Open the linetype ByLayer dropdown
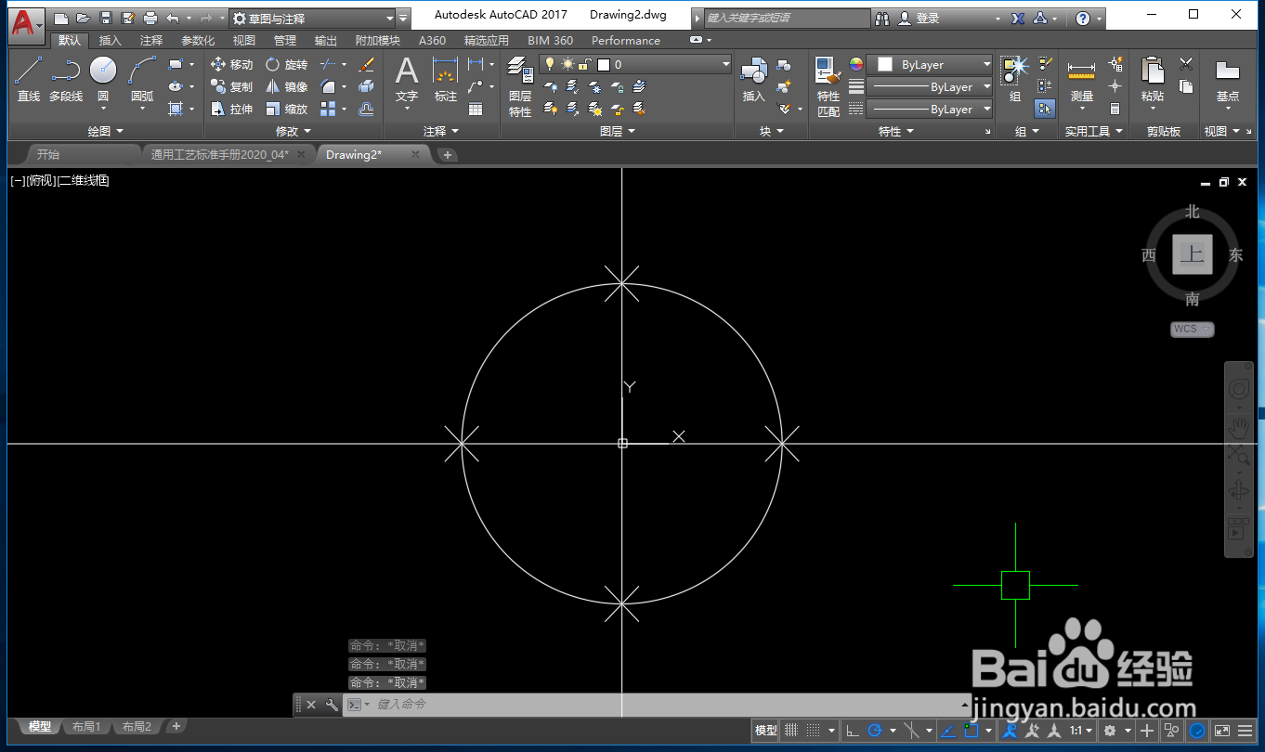 [930, 109]
